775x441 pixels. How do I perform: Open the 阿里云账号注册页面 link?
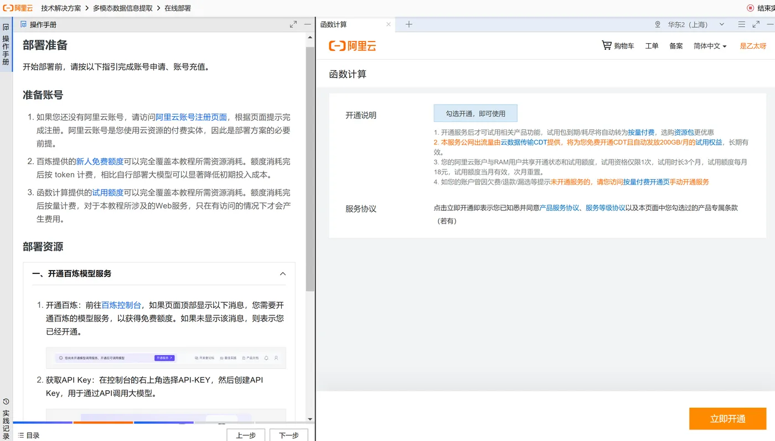coord(192,117)
